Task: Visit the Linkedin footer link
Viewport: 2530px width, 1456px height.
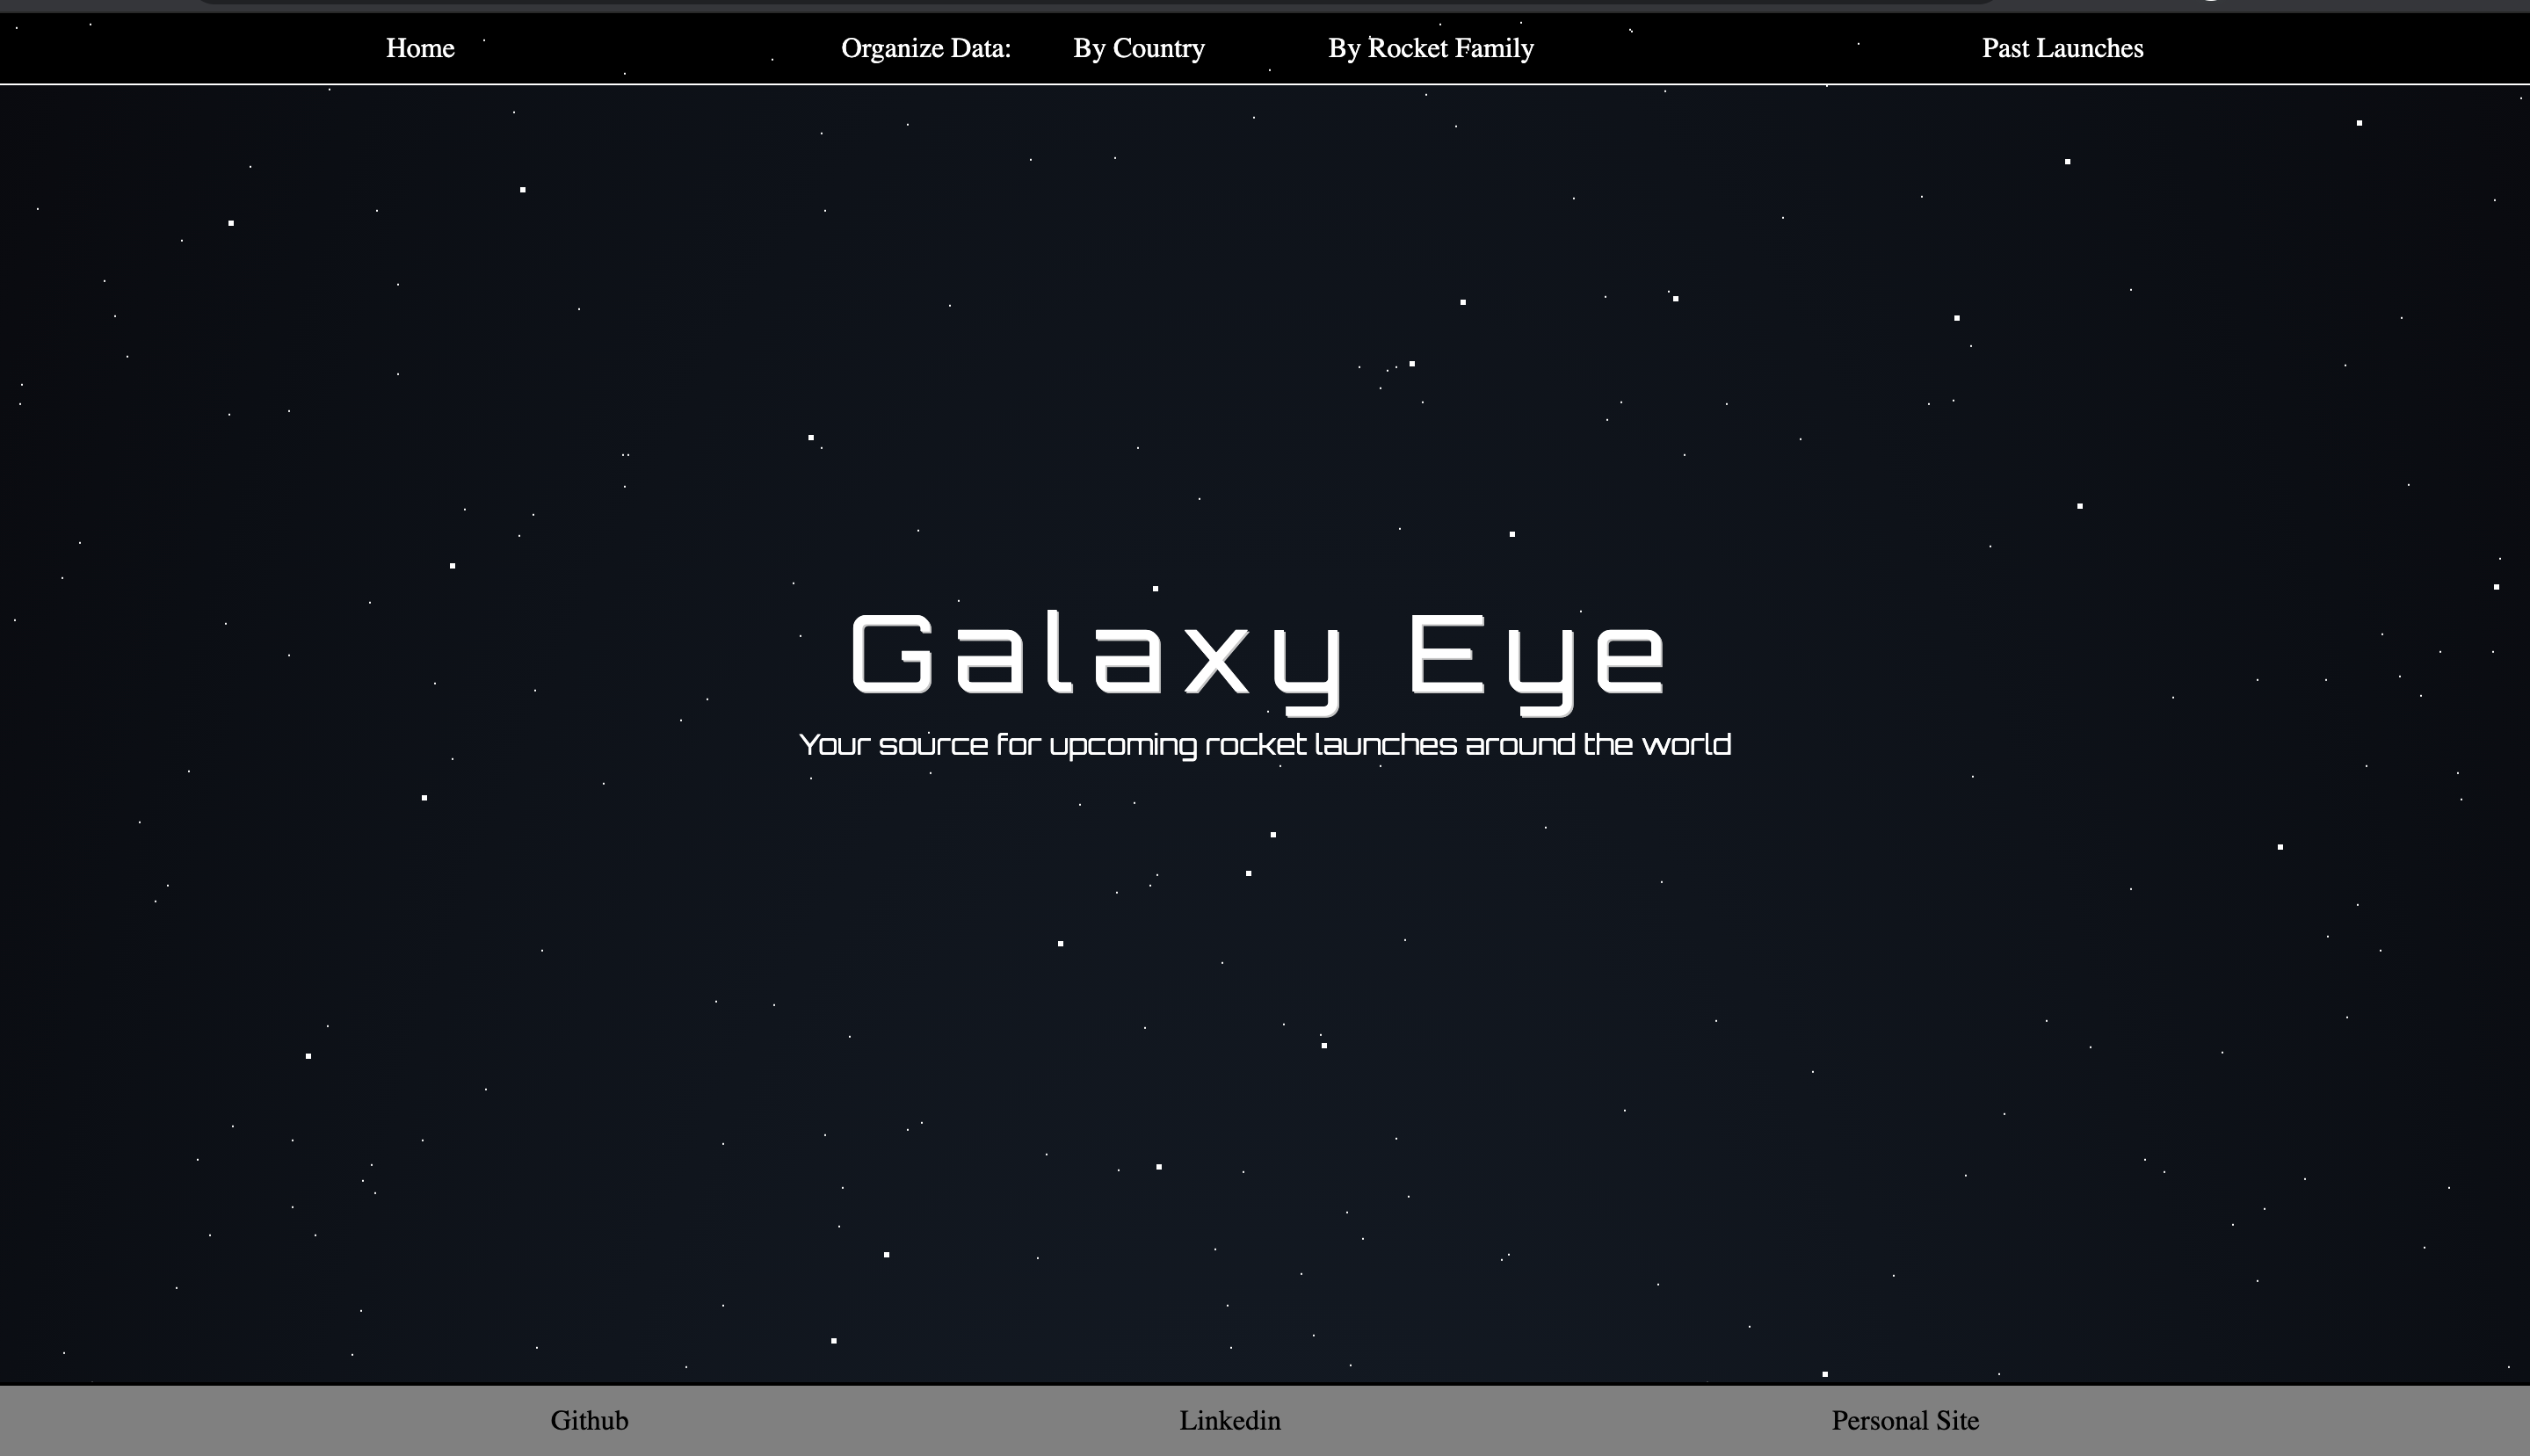Action: (x=1230, y=1420)
